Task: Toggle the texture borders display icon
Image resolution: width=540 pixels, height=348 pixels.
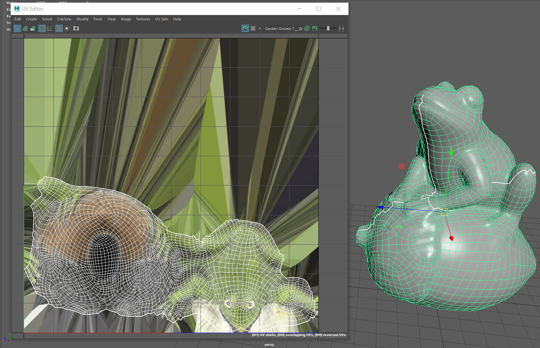Action: [x=42, y=28]
